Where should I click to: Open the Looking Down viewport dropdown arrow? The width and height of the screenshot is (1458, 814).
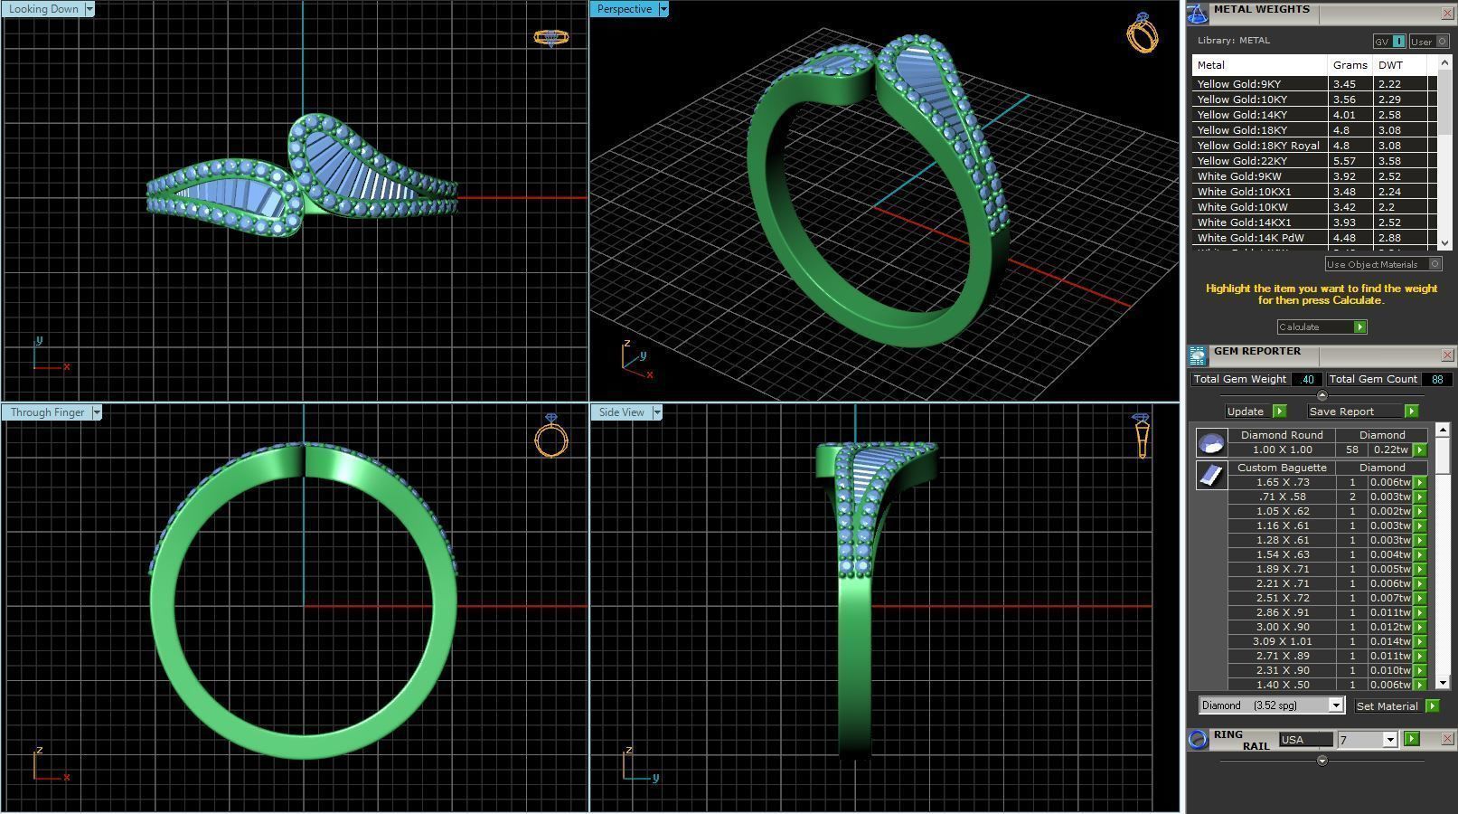click(x=89, y=9)
